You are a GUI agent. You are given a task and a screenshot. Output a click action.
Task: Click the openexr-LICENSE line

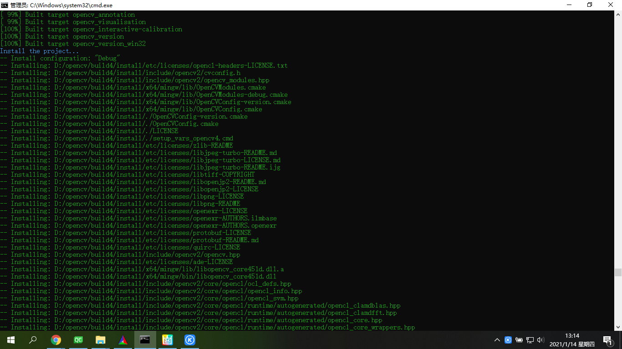pyautogui.click(x=124, y=211)
